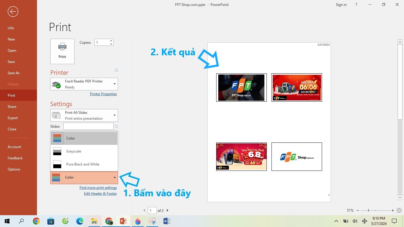
Task: Open Printer Properties link
Action: 103,94
